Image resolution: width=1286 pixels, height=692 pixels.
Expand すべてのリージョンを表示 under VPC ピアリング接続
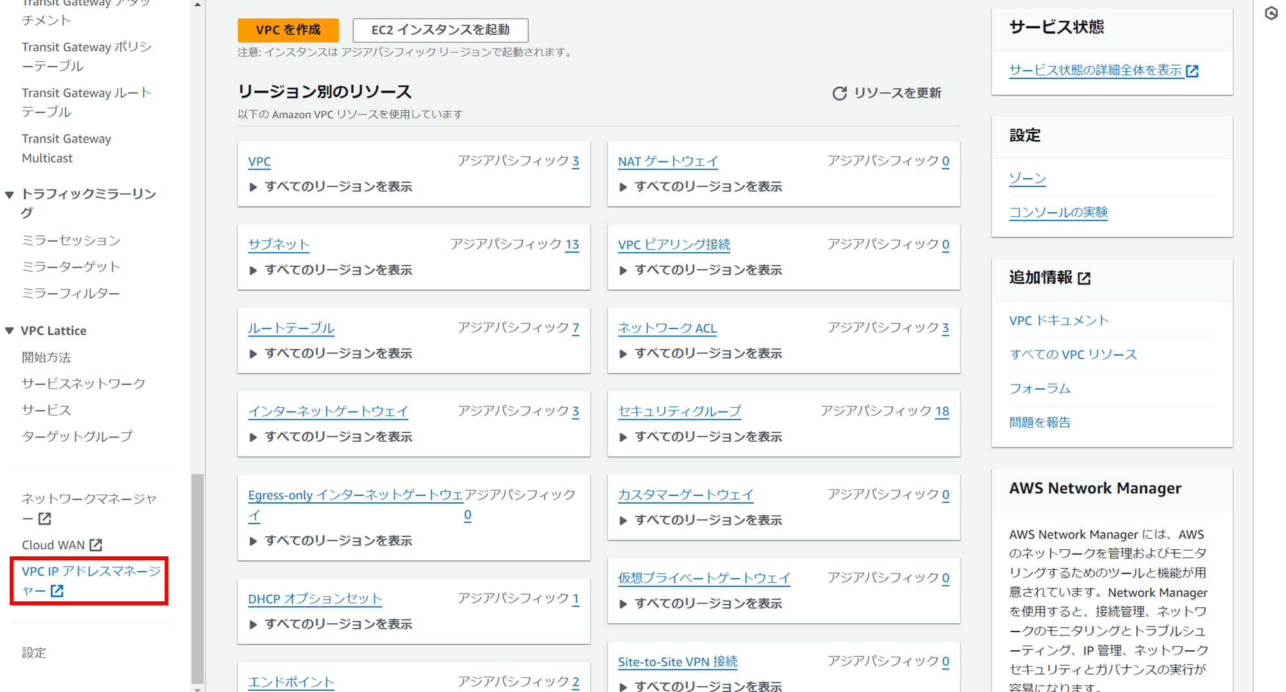coord(700,270)
